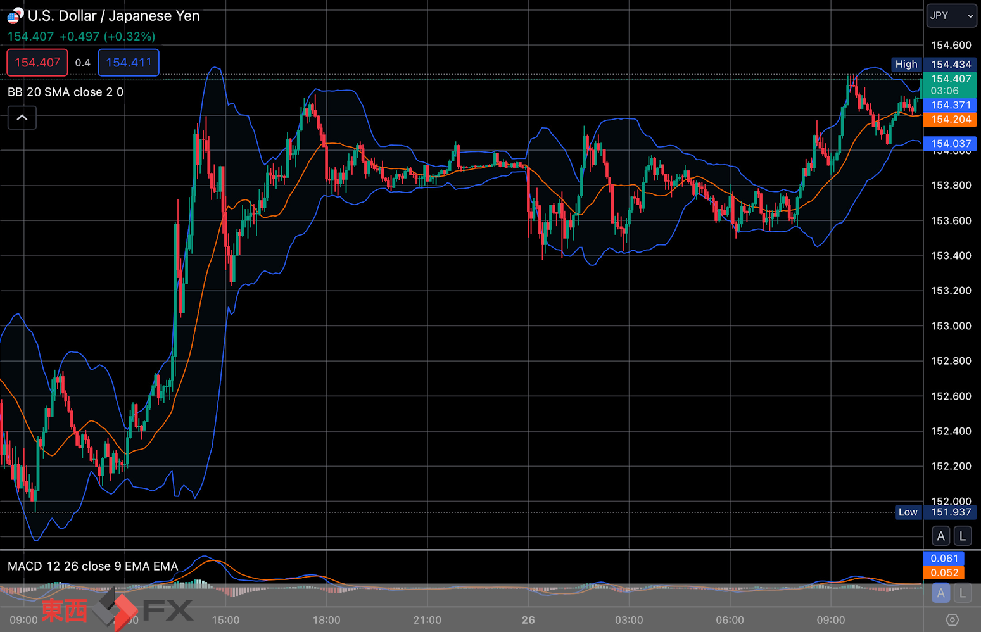Open chart settings hexagon icon in corner

point(953,620)
